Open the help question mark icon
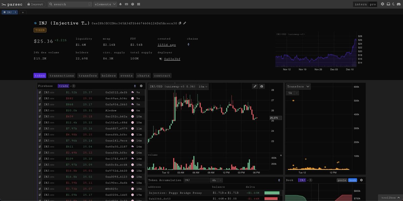Image resolution: width=403 pixels, height=201 pixels. coord(133,4)
